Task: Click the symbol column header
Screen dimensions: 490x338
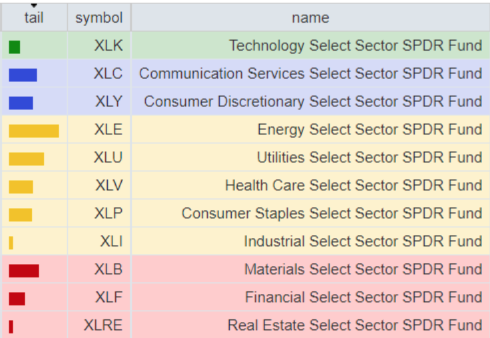Action: point(99,17)
